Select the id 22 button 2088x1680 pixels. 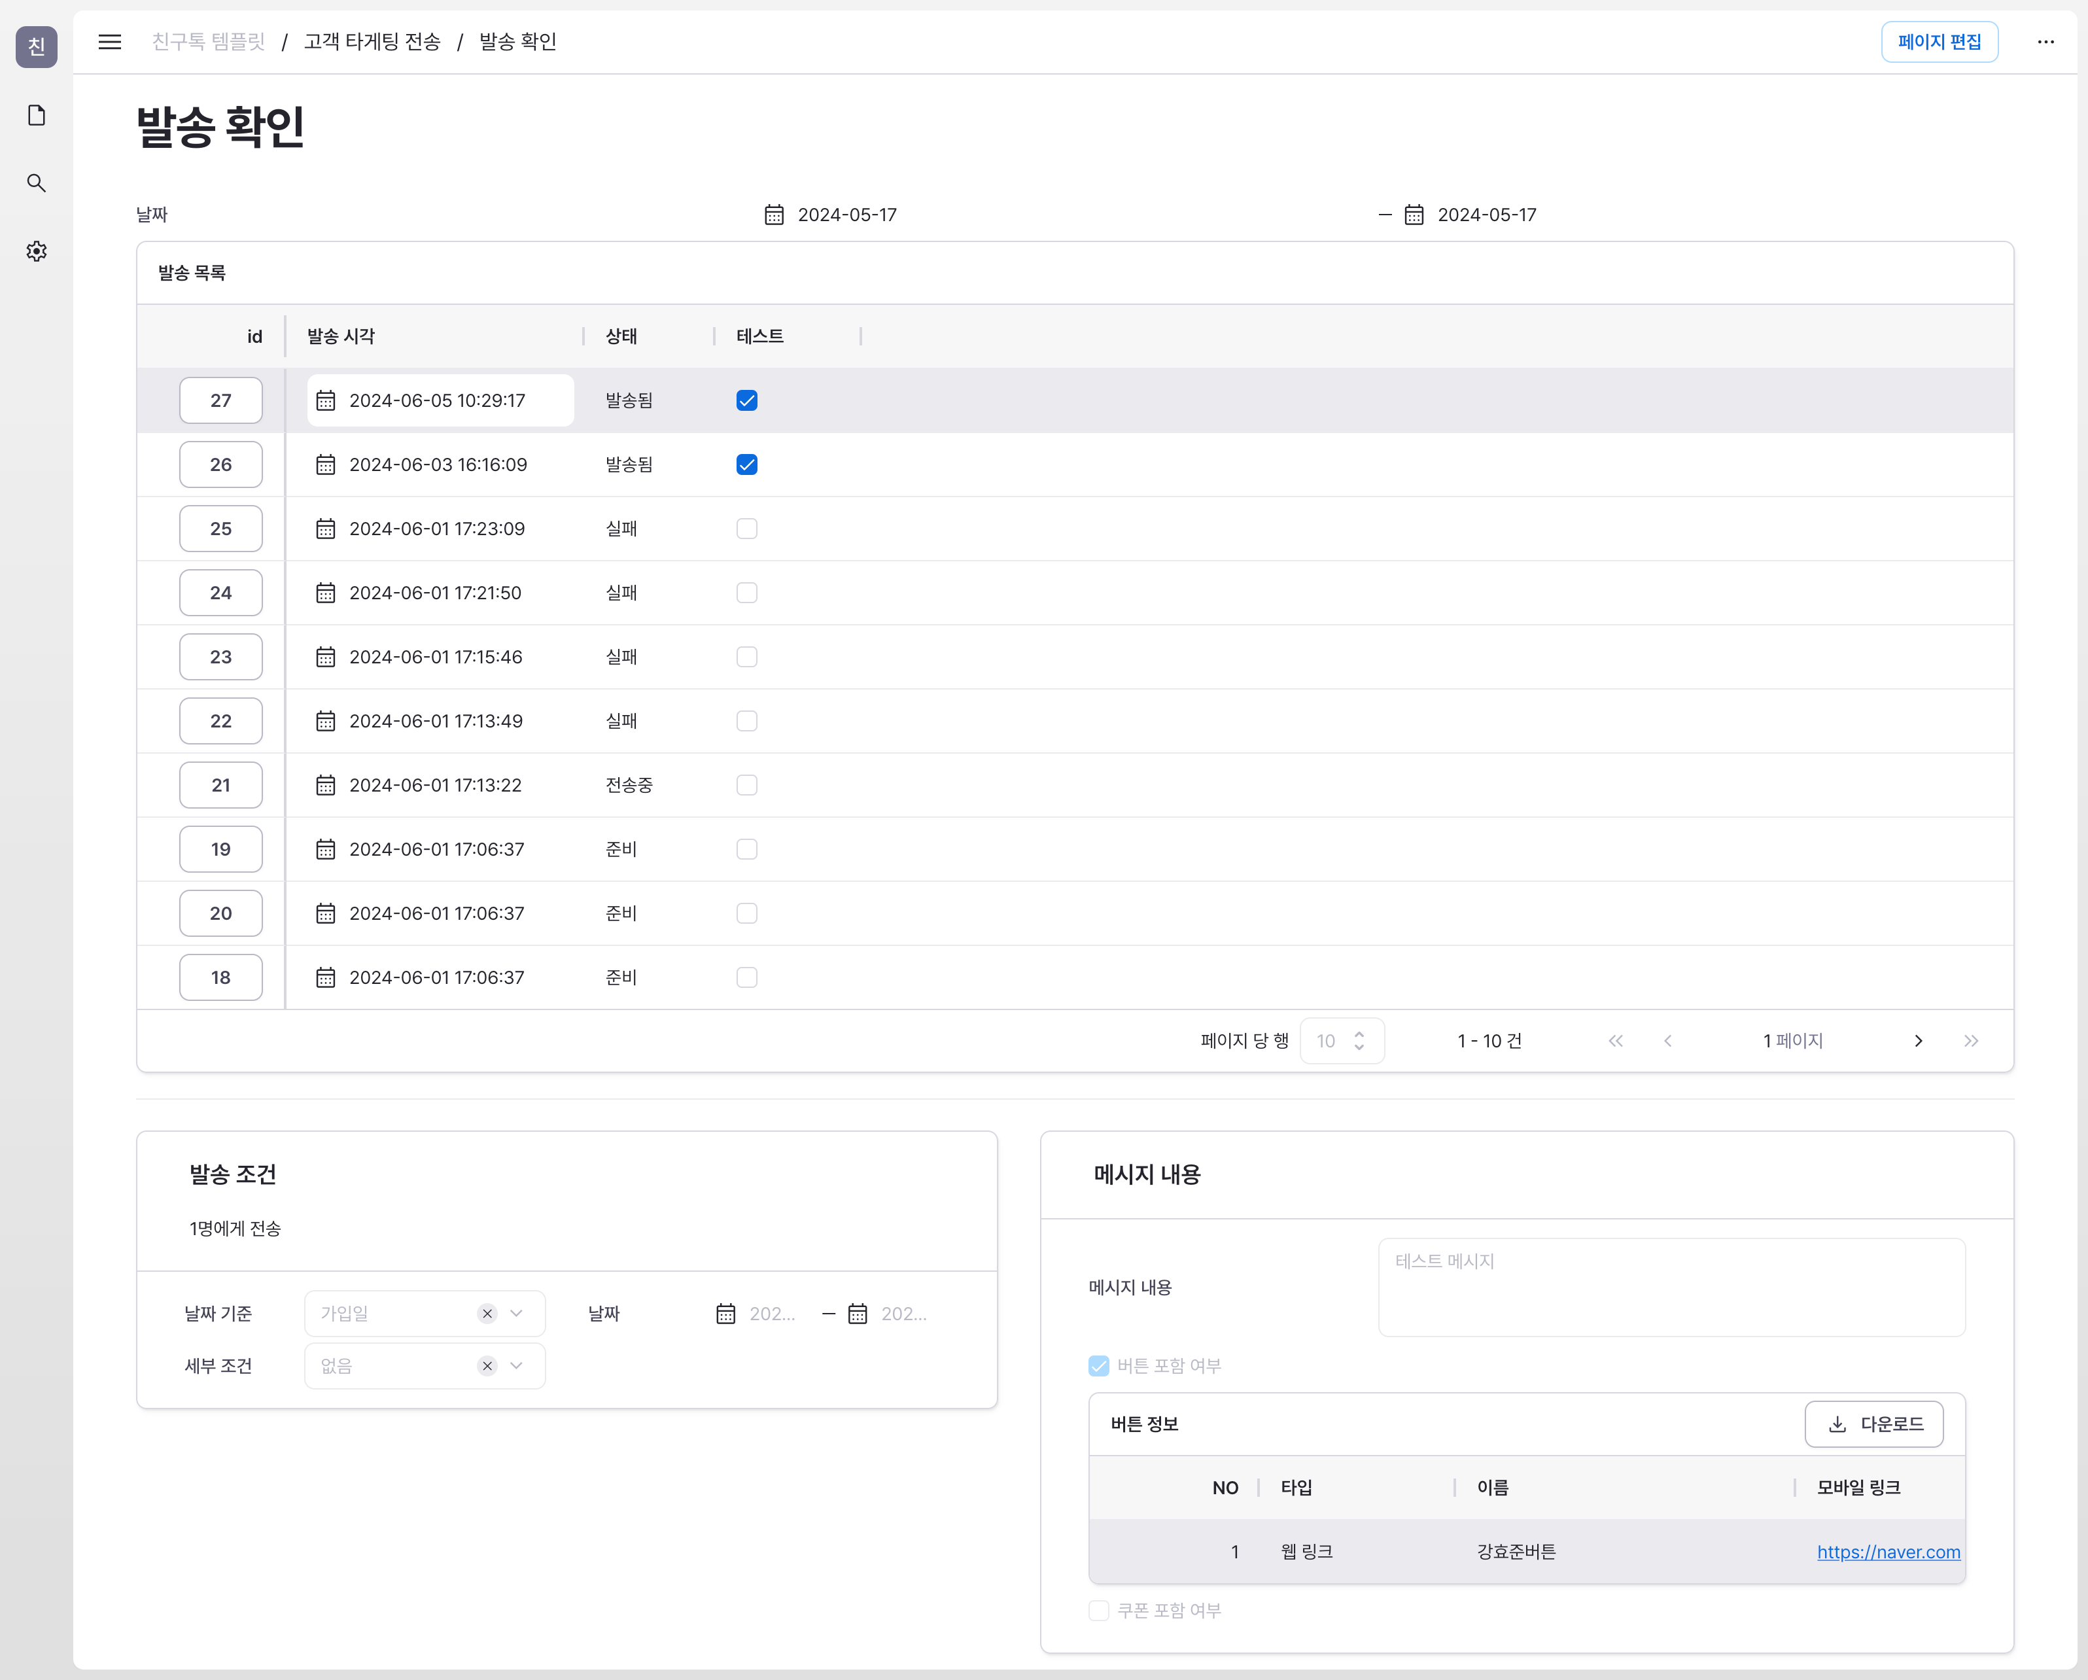tap(221, 722)
